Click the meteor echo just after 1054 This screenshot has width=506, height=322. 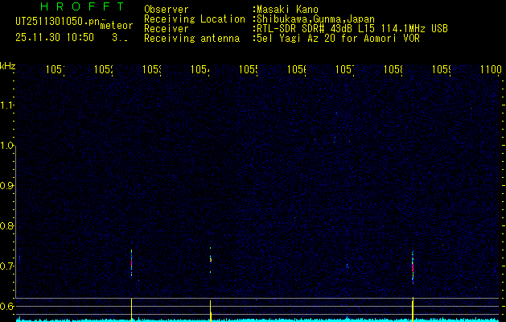point(211,260)
